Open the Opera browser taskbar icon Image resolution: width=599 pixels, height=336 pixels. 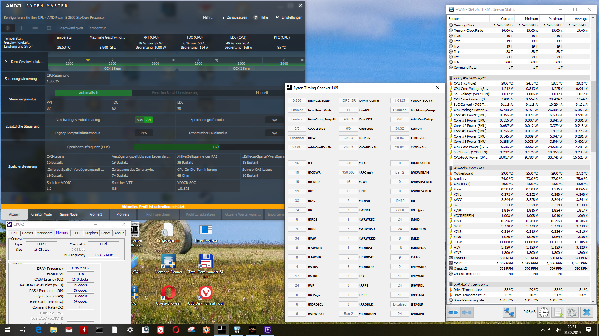click(x=176, y=330)
